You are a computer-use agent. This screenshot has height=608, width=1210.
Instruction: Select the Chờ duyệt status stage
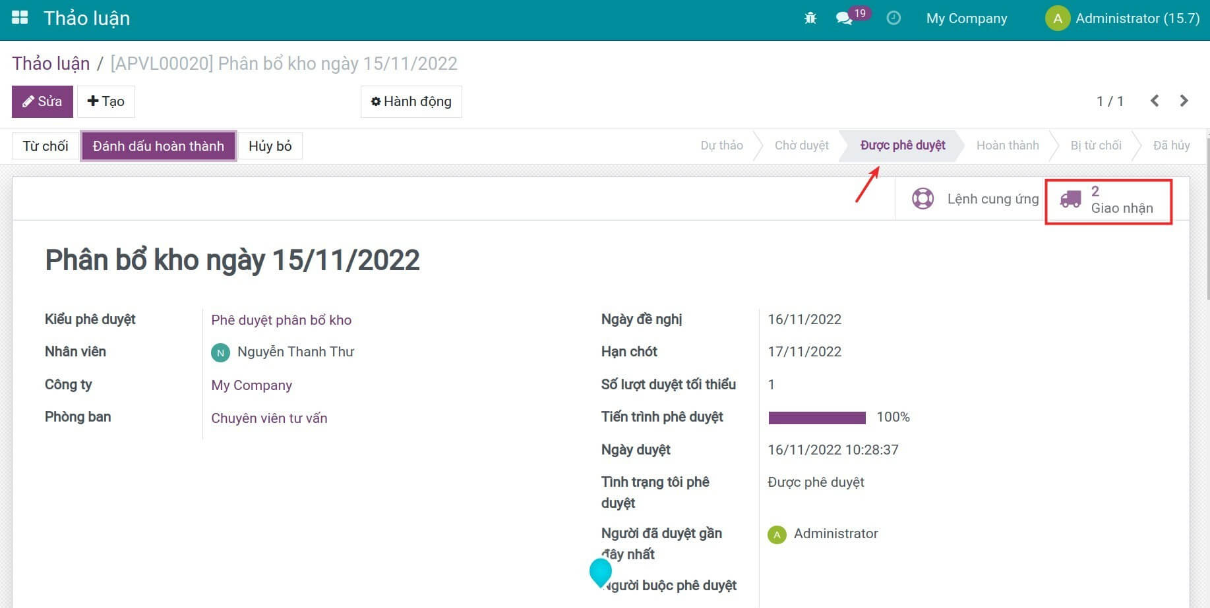(x=801, y=146)
